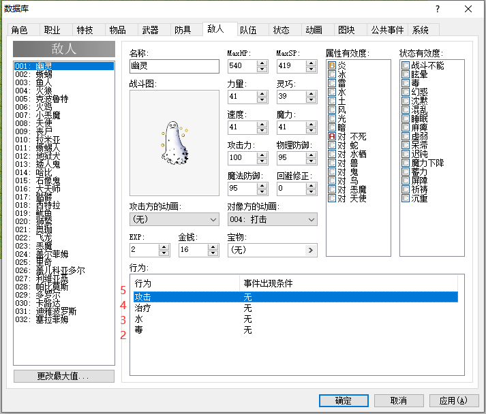Viewport: 486px width, 414px height.
Task: Select the 水 action row
Action: coord(296,319)
